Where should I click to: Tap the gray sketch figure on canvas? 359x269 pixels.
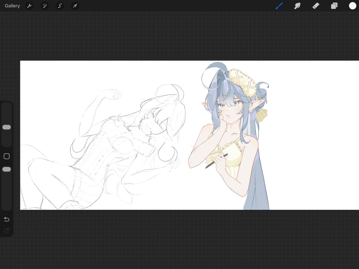click(103, 148)
